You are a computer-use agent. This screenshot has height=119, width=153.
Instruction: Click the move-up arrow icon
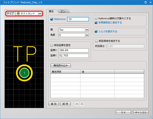[77, 104]
